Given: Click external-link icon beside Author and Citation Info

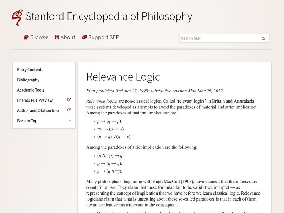Looking at the screenshot, I should (69, 110).
